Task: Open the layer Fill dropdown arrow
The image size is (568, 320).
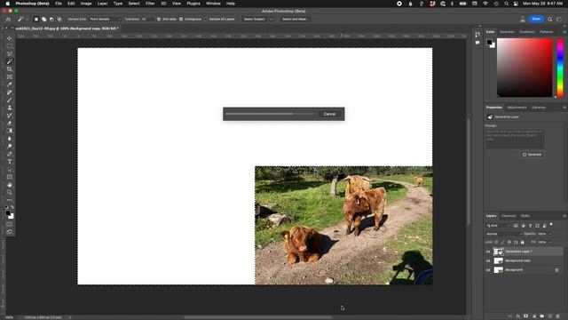Action: coord(550,242)
